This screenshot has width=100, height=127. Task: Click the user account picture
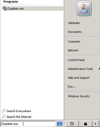[84, 8]
